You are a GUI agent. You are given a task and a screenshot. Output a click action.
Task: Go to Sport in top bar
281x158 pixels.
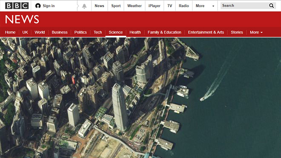(116, 6)
